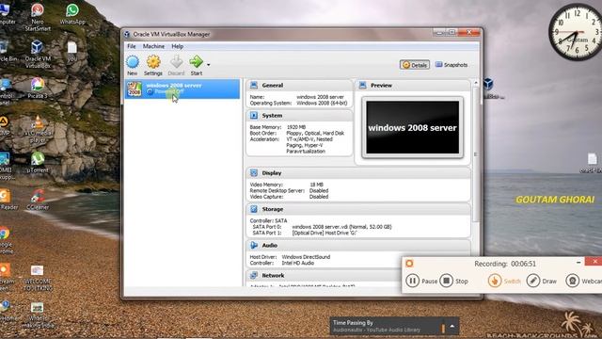602x339 pixels.
Task: Open the File menu
Action: point(132,46)
